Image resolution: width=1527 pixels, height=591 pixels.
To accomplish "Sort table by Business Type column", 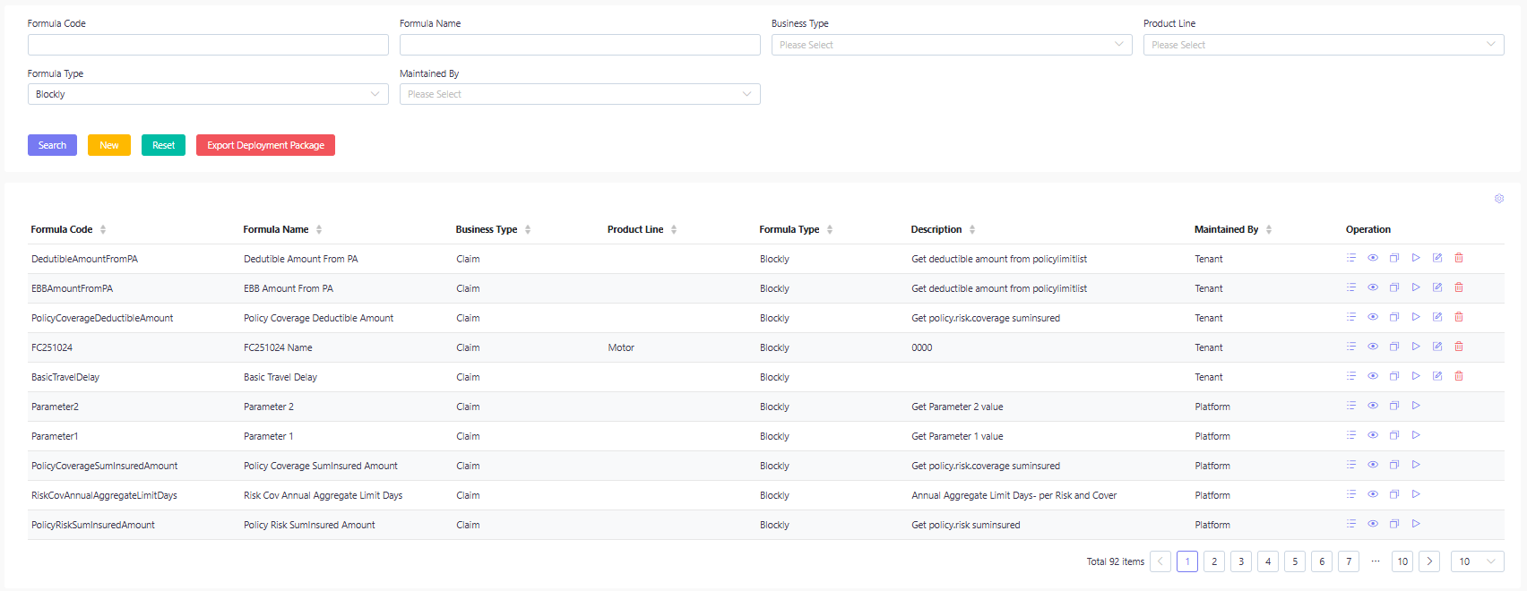I will click(x=528, y=229).
